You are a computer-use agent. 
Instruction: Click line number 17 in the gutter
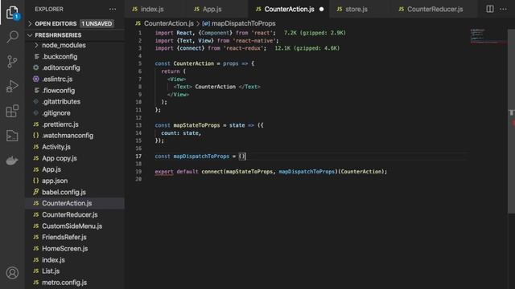[138, 157]
